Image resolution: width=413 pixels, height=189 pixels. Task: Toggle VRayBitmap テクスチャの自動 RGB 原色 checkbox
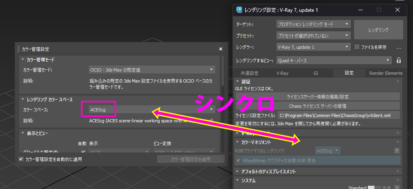click(239, 160)
